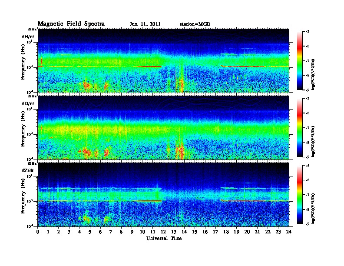The width and height of the screenshot is (344, 266).
Task: Click hour "20" on the Universal Time axis
Action: (247, 232)
